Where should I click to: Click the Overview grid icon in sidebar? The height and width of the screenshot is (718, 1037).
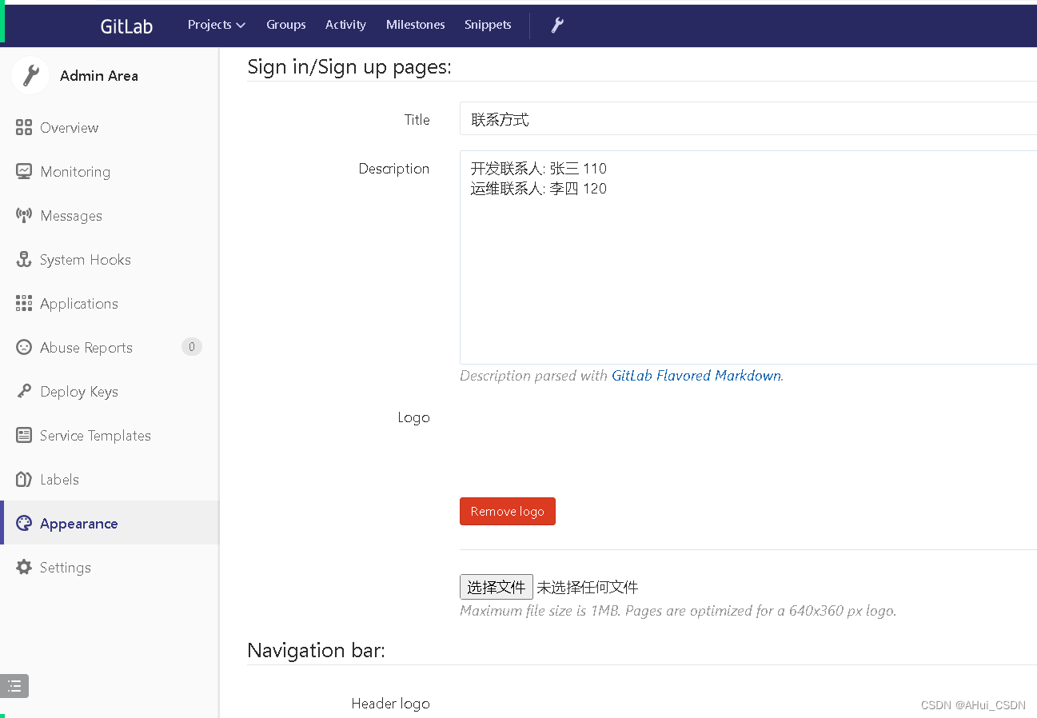(x=24, y=127)
